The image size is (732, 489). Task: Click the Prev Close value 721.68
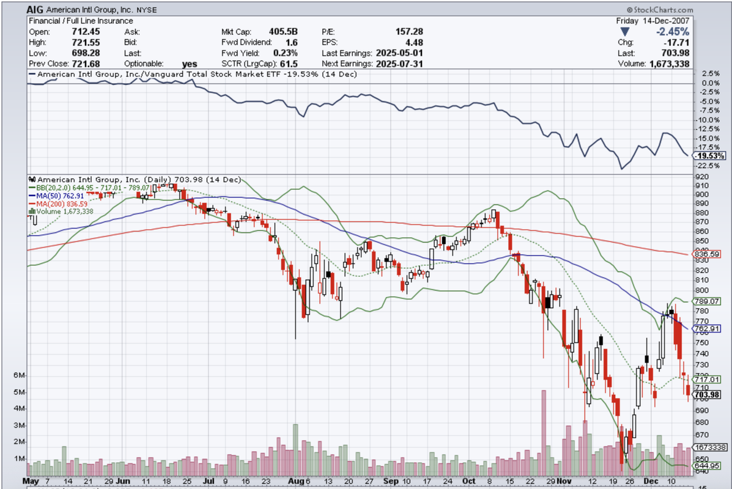tap(86, 64)
